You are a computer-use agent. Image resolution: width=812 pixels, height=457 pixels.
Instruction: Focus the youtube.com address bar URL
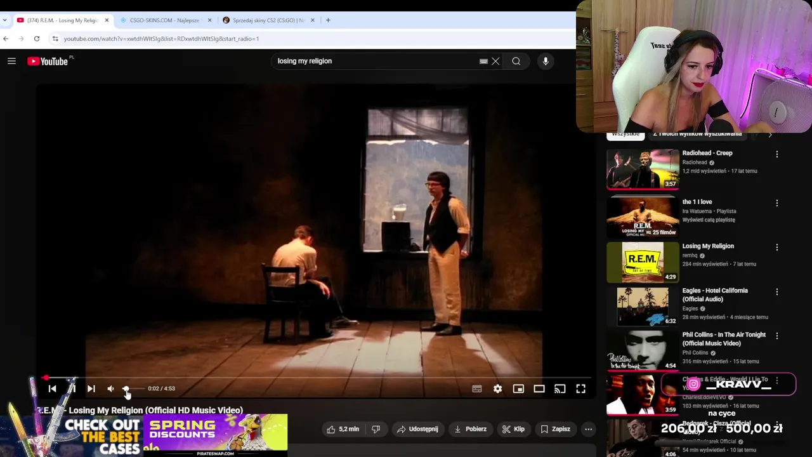tap(161, 39)
